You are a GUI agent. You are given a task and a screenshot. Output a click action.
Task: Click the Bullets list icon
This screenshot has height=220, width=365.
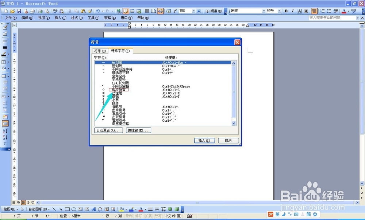point(329,11)
